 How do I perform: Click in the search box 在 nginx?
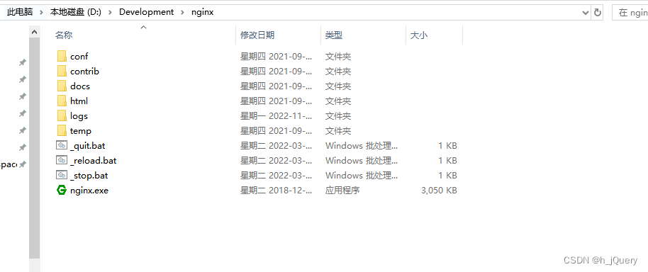point(630,12)
